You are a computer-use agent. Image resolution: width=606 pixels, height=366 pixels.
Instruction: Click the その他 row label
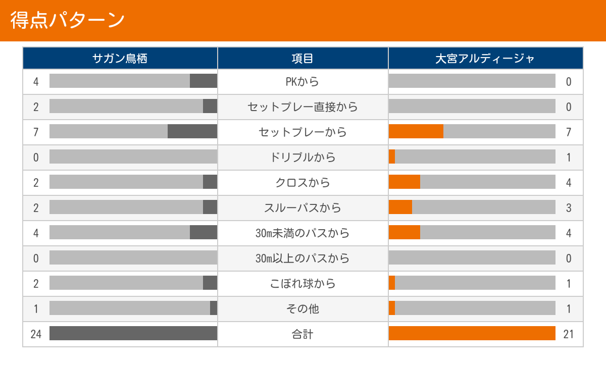[302, 309]
